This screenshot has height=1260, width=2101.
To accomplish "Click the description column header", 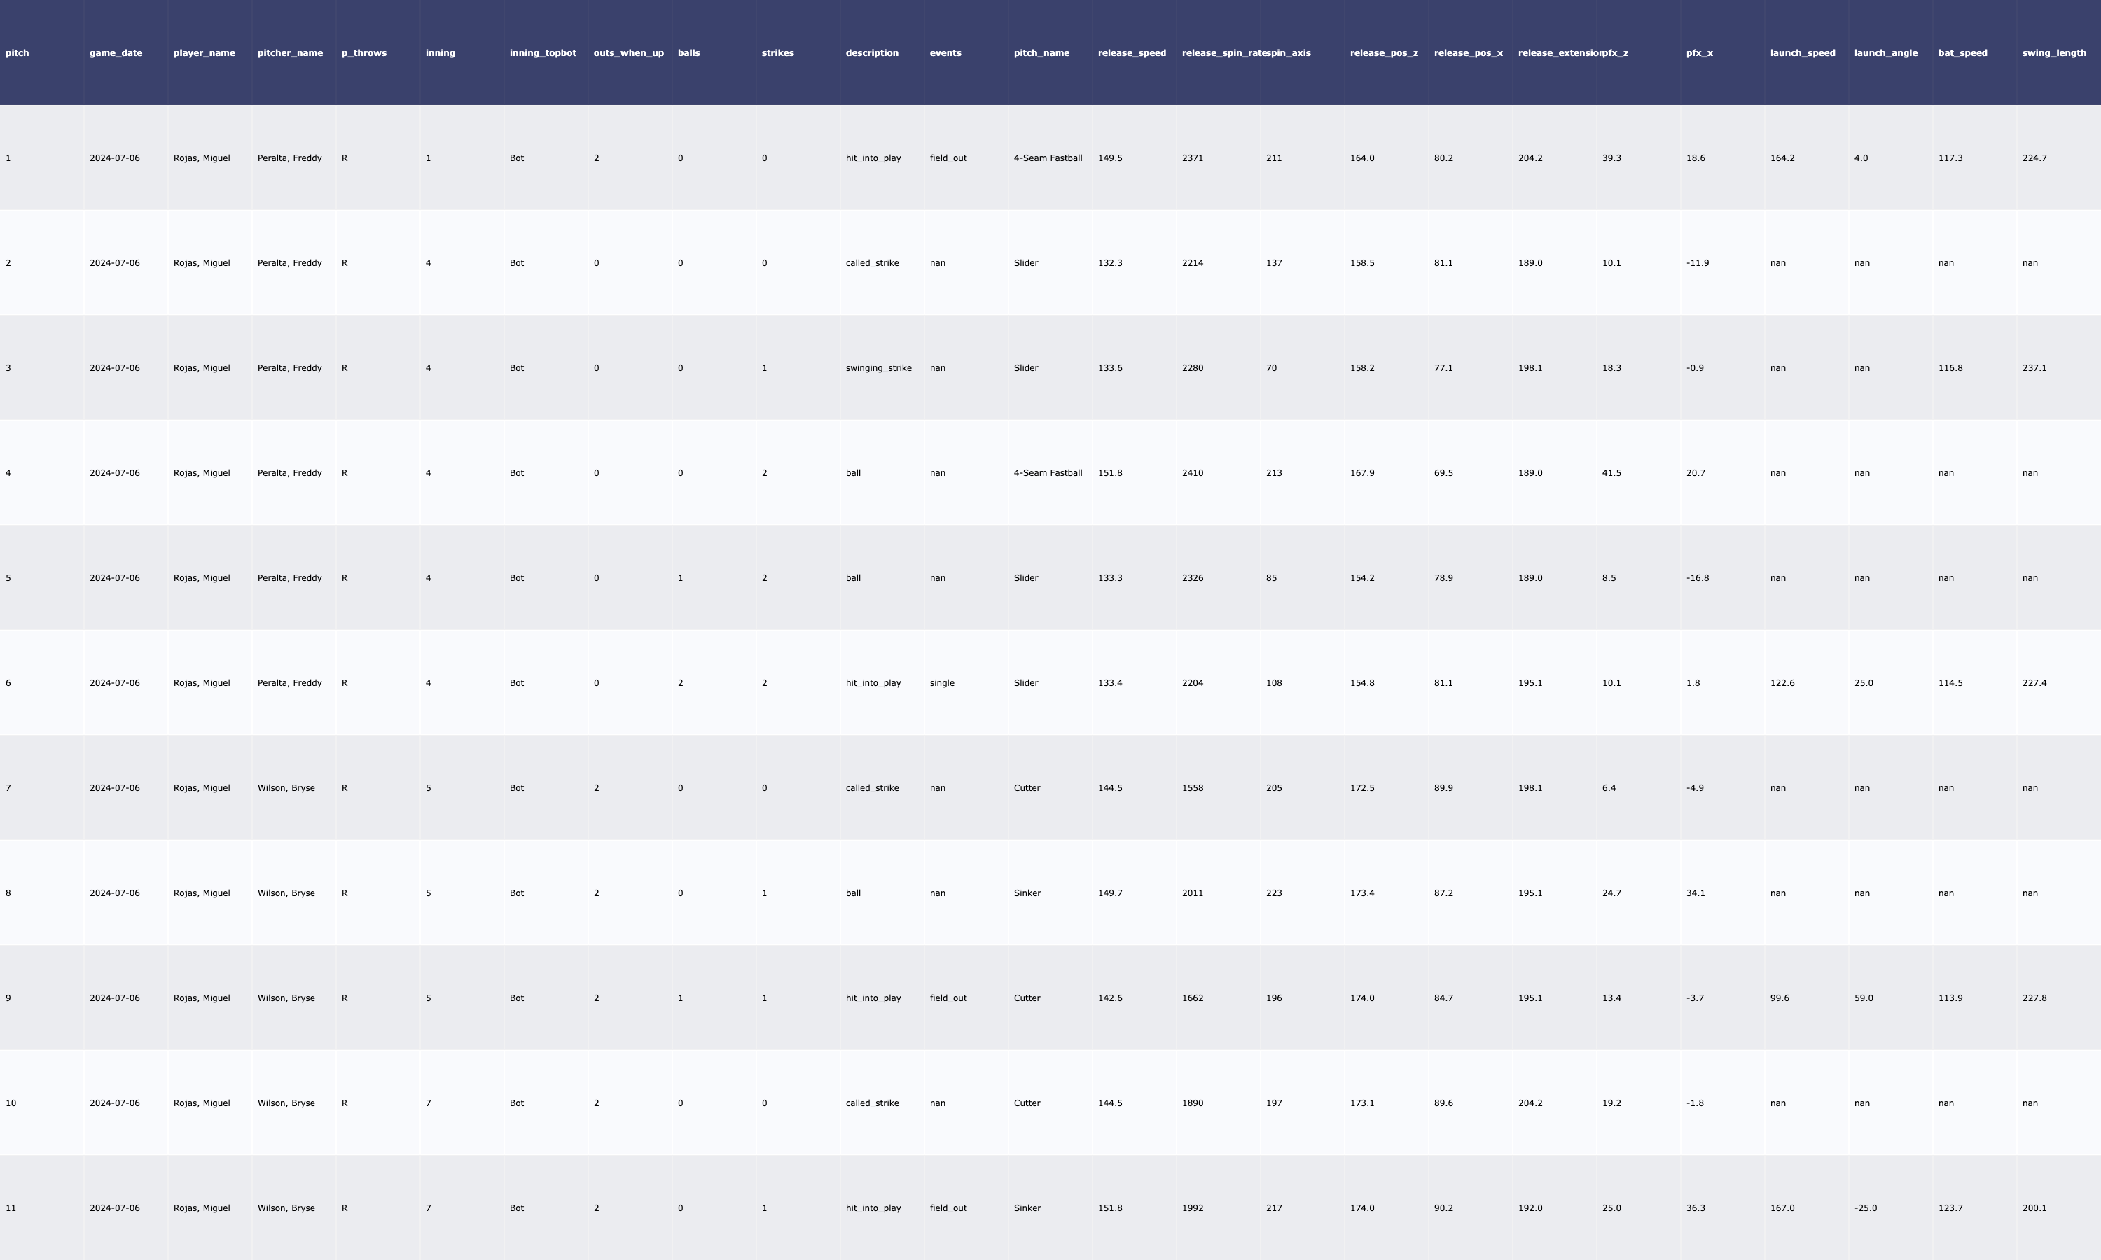I will 871,52.
